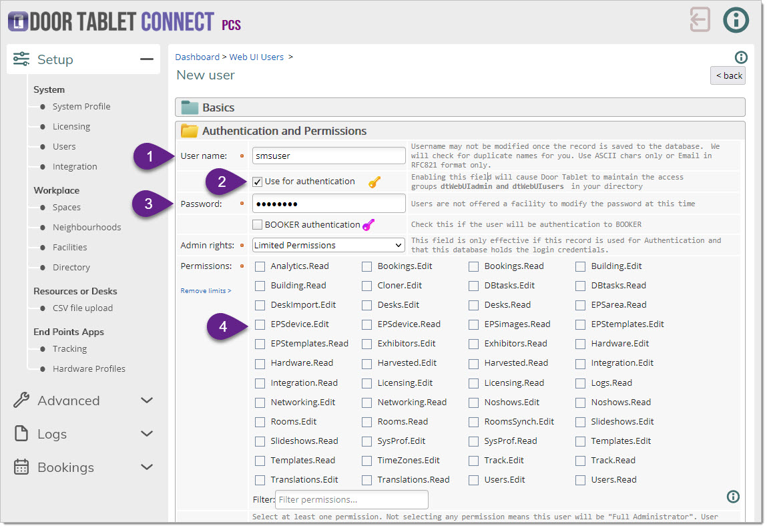Click the Basics folder icon
Image resolution: width=767 pixels, height=528 pixels.
(x=190, y=107)
